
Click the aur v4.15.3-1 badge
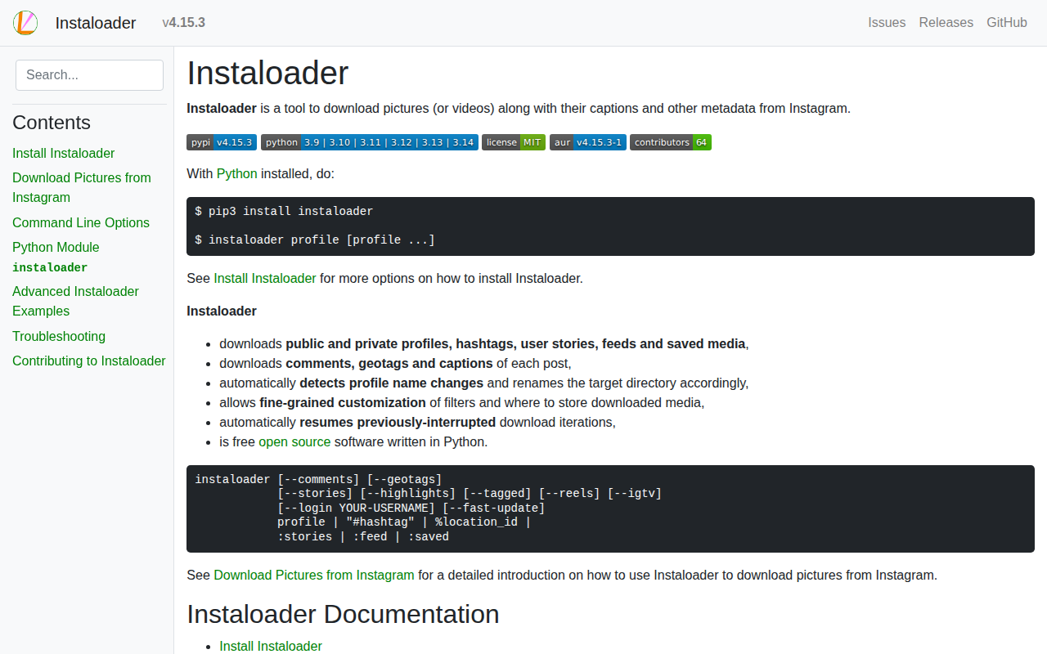tap(588, 142)
